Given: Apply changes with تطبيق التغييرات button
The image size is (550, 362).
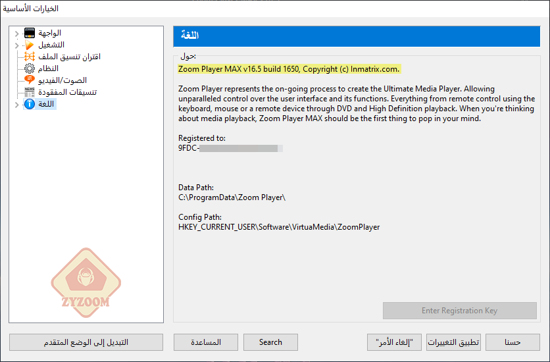Looking at the screenshot, I should click(x=453, y=342).
